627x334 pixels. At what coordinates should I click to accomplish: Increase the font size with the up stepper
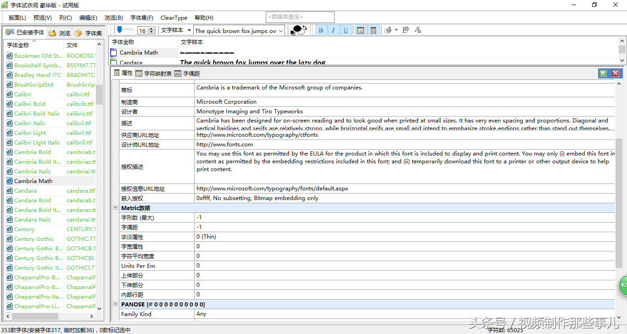click(151, 28)
